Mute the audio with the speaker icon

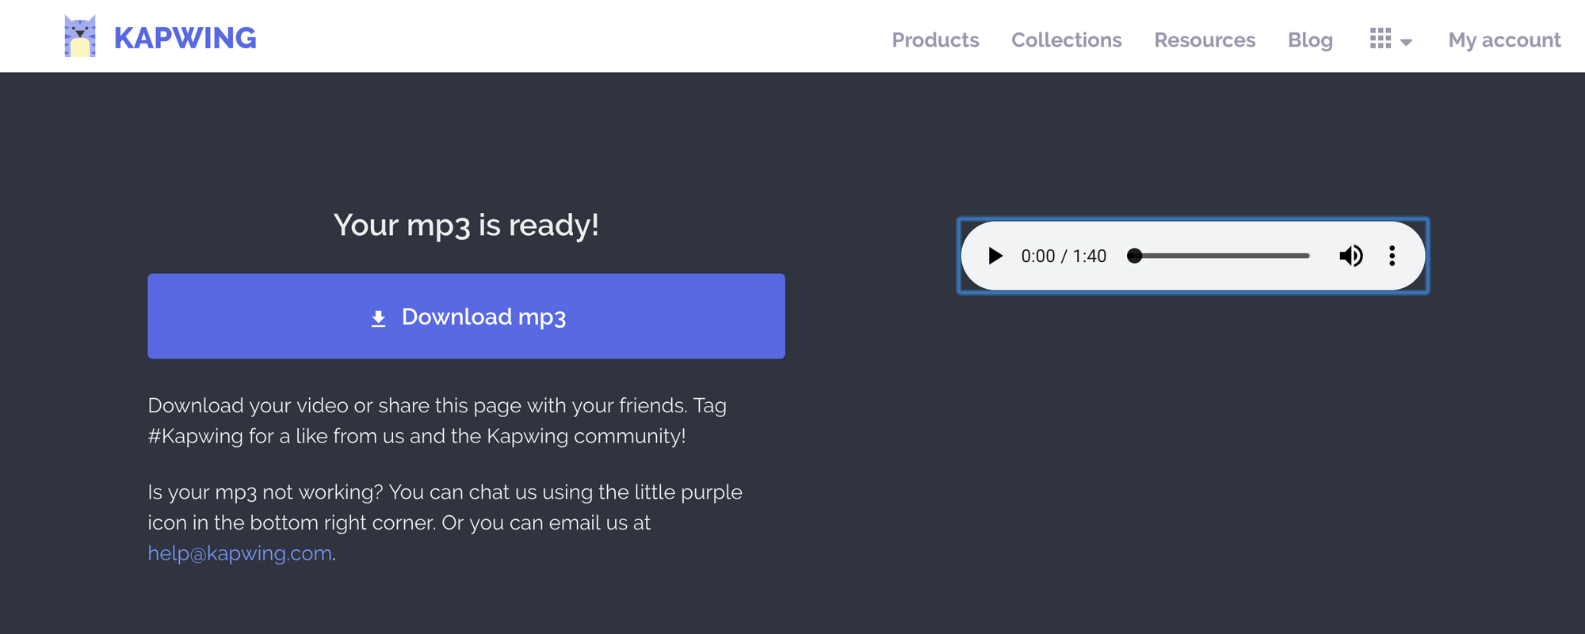1350,256
